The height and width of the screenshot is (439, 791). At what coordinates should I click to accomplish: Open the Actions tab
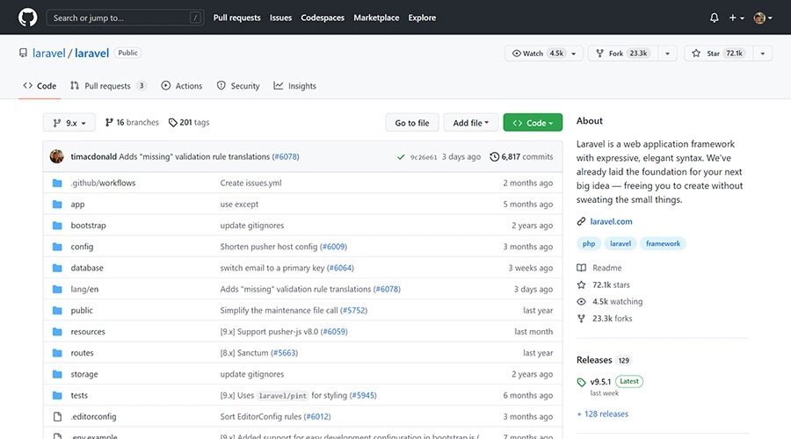(x=182, y=86)
